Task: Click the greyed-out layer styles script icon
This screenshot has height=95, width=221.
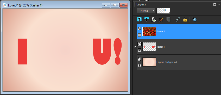Action: [168, 19]
